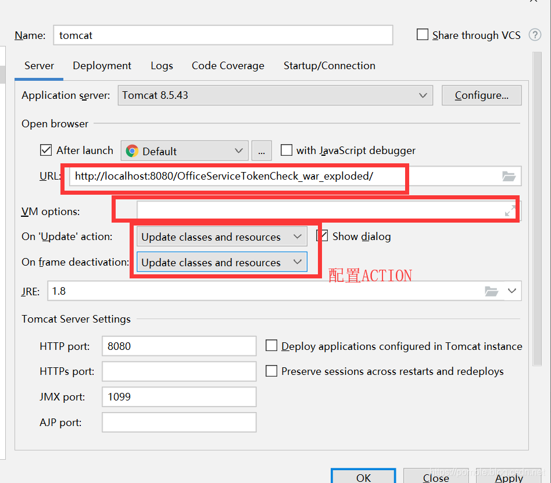Switch to the Server tab
Screen dimensions: 551x483
coord(39,66)
